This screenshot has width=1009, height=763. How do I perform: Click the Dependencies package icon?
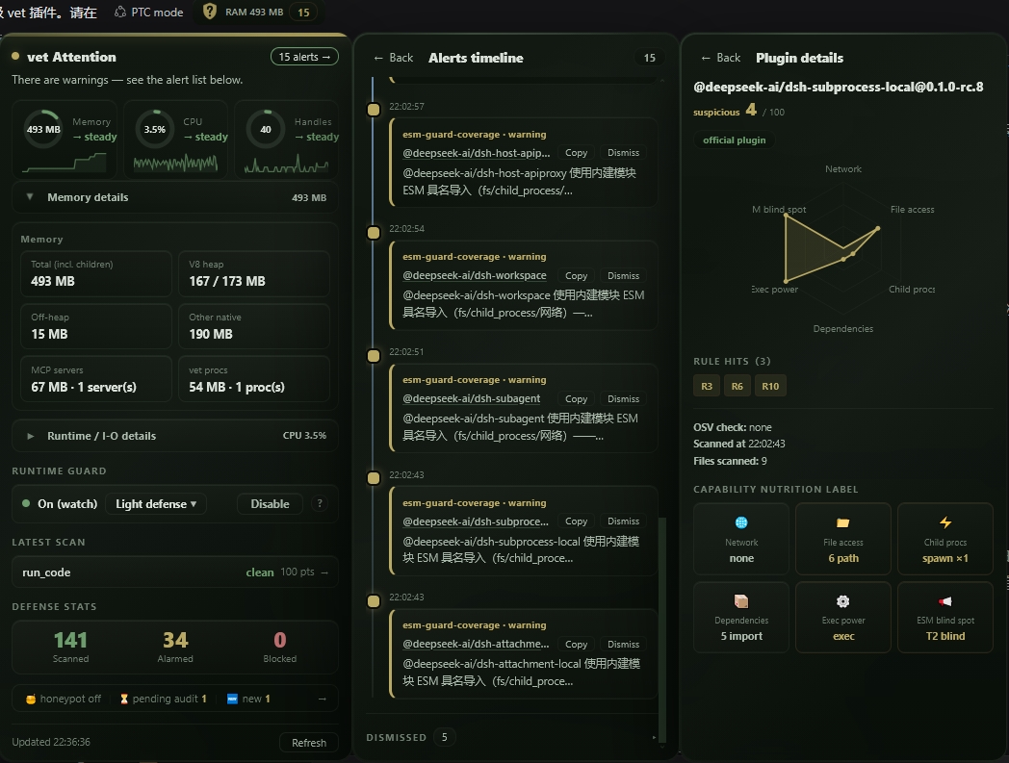tap(741, 601)
